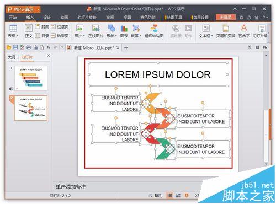
Task: Switch to normal view in status bar
Action: 169,195
